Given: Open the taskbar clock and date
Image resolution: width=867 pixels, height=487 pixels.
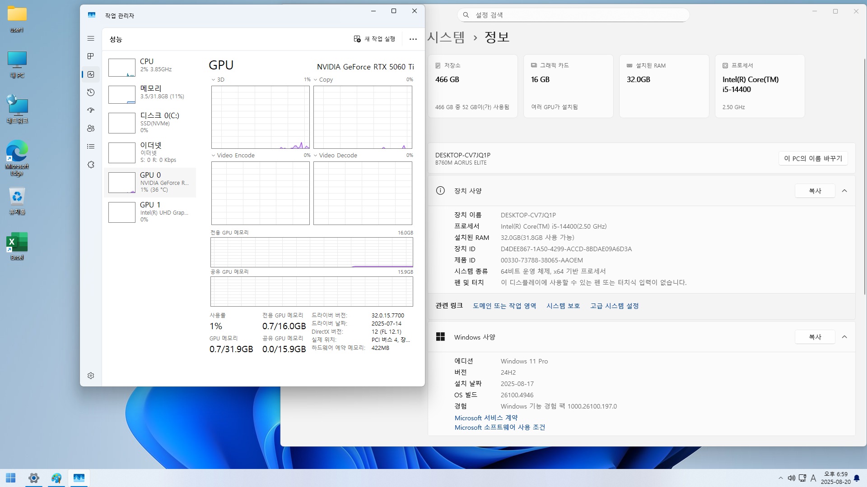Looking at the screenshot, I should (836, 478).
